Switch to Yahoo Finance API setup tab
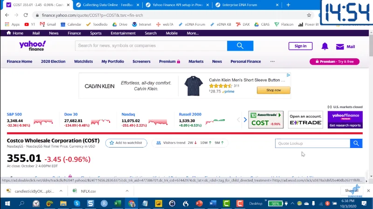The width and height of the screenshot is (373, 209). coord(178,5)
